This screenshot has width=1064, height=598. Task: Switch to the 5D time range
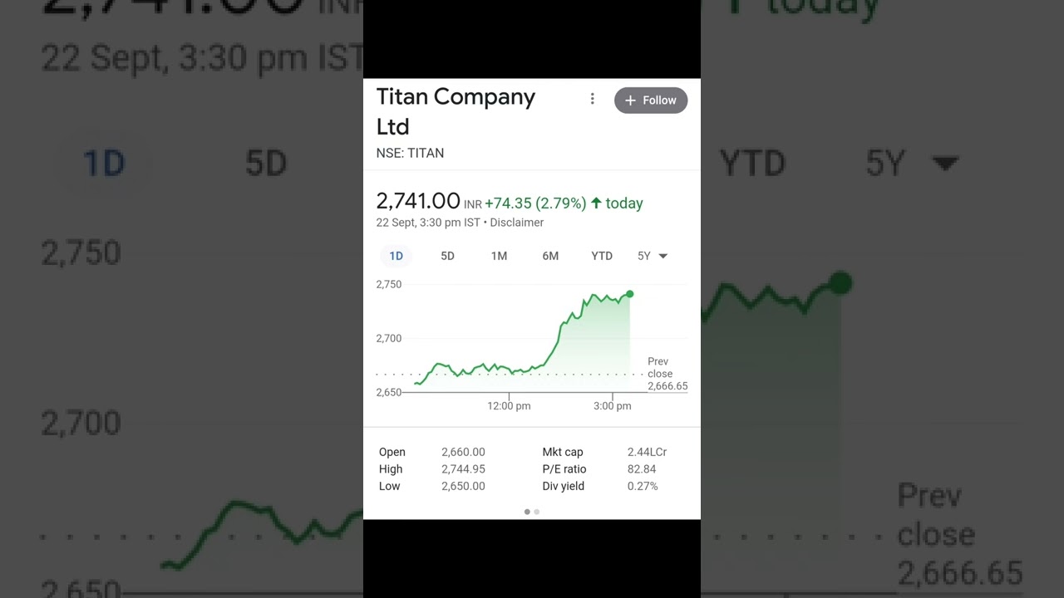coord(447,256)
